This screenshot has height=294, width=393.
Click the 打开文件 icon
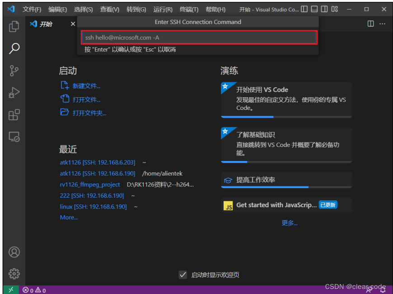(x=65, y=99)
